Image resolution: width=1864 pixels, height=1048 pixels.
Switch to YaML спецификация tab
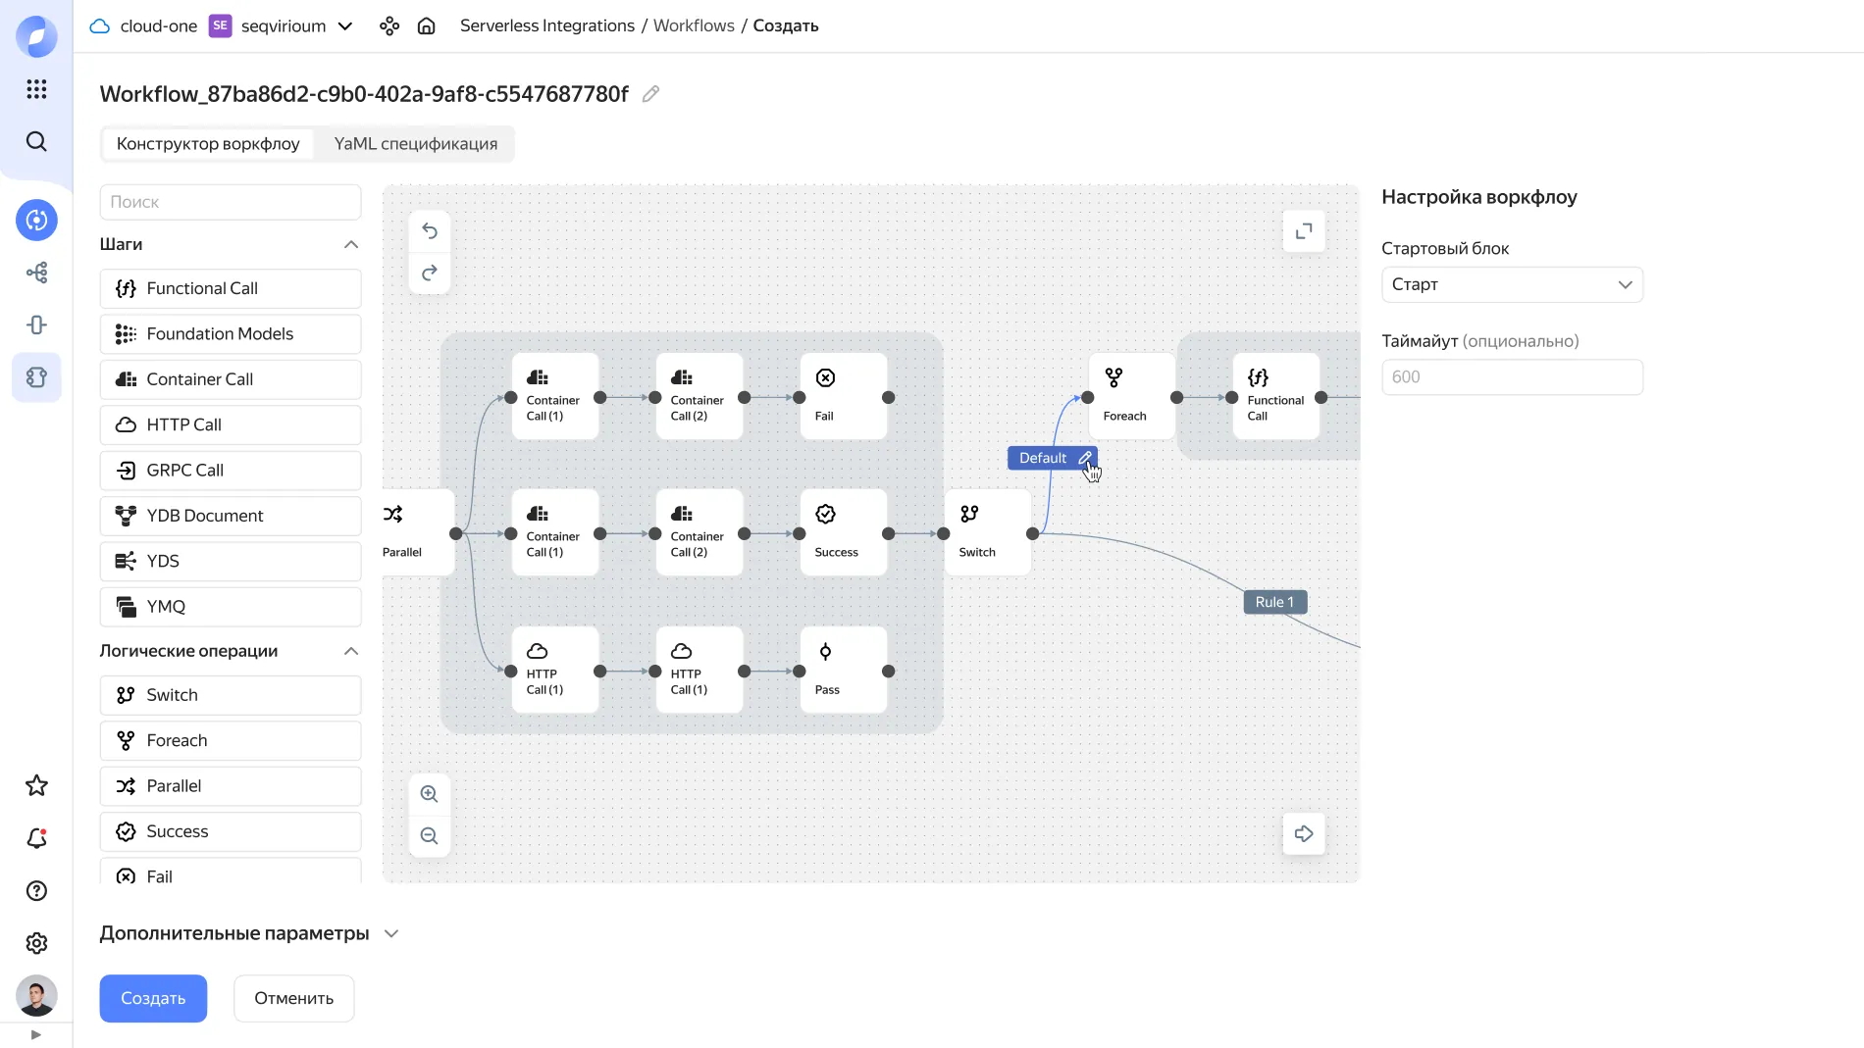[416, 144]
